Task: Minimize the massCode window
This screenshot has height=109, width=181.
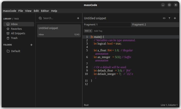Action: (x=163, y=5)
